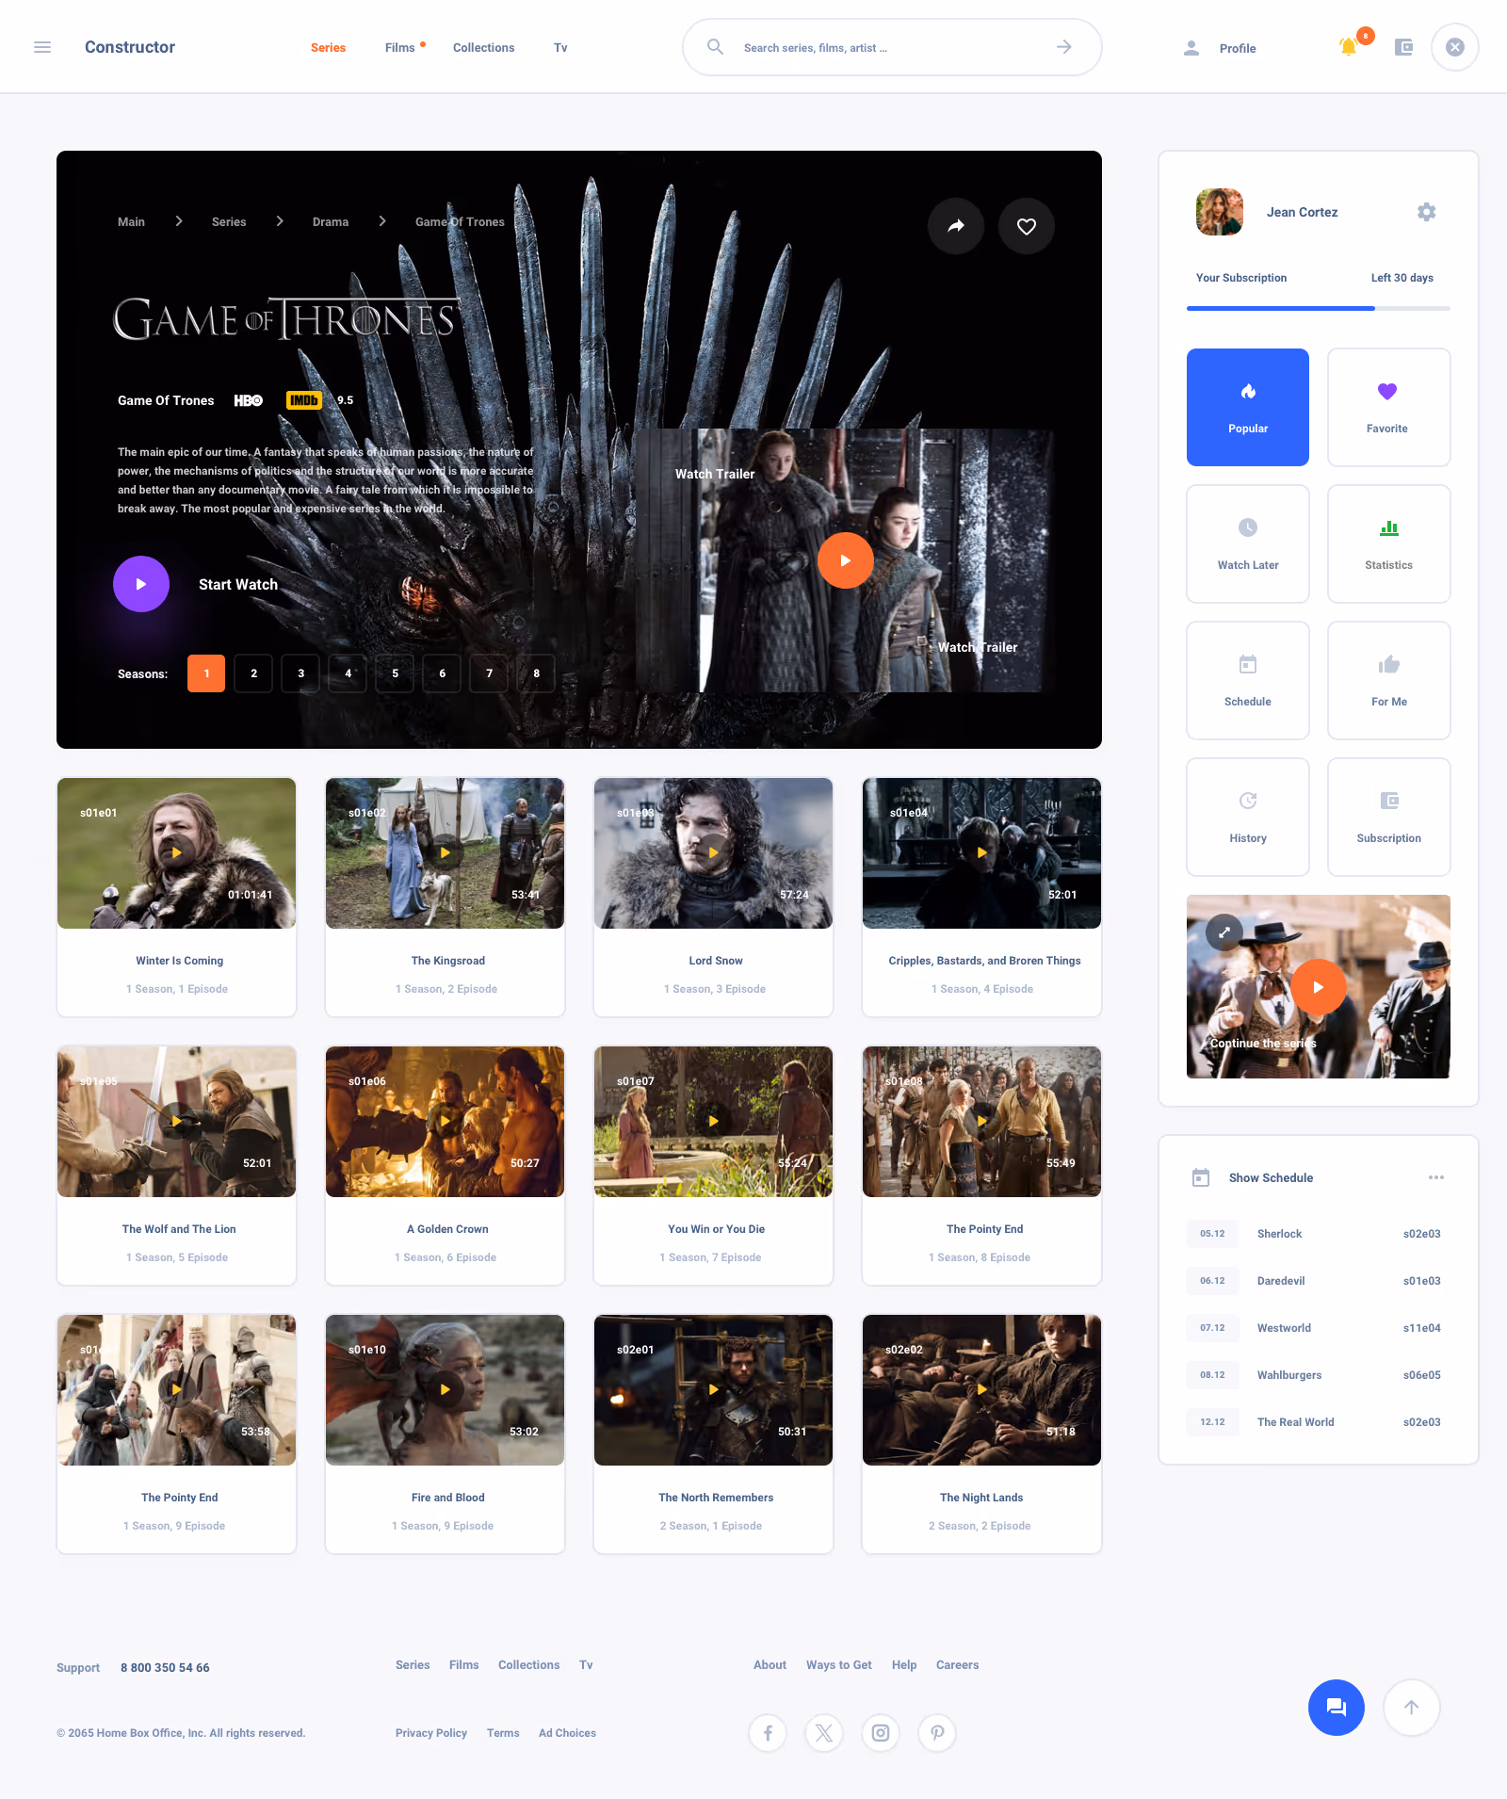Screen dimensions: 1507x1799
Task: Open the chat bubble floating button
Action: point(1336,1707)
